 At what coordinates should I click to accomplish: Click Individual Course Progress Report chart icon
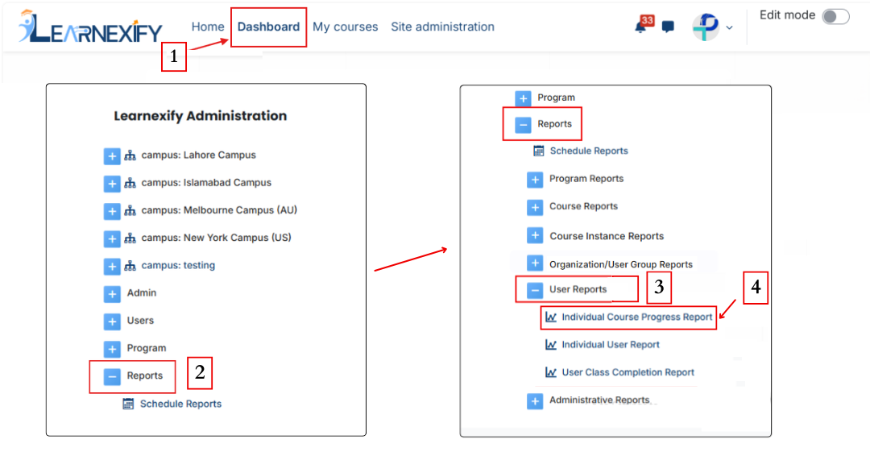[x=551, y=317]
